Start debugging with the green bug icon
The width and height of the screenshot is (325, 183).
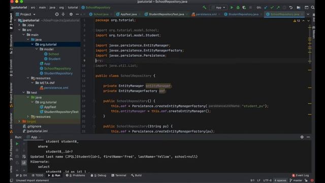(x=238, y=8)
